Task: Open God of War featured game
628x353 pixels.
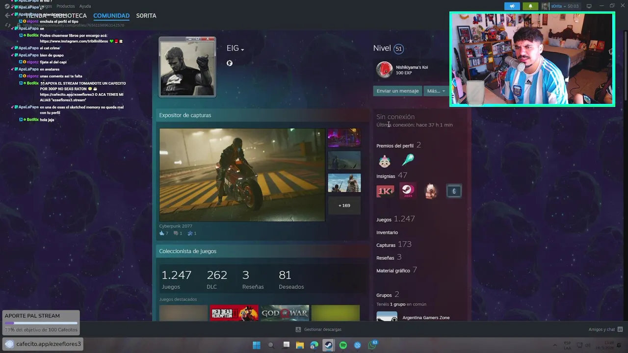Action: pos(285,313)
